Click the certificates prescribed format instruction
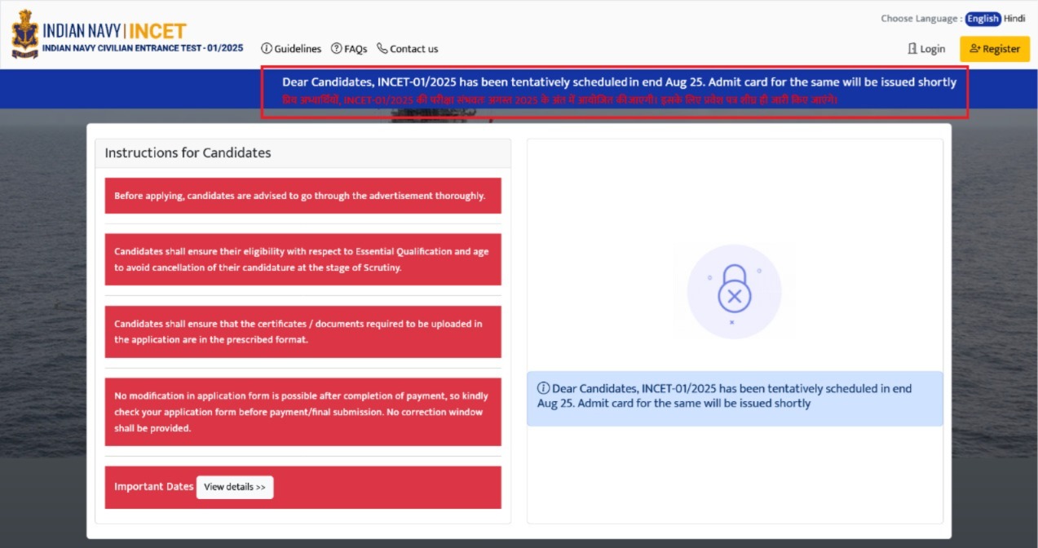1038x548 pixels. click(x=303, y=331)
